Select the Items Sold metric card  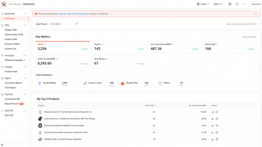point(230,47)
